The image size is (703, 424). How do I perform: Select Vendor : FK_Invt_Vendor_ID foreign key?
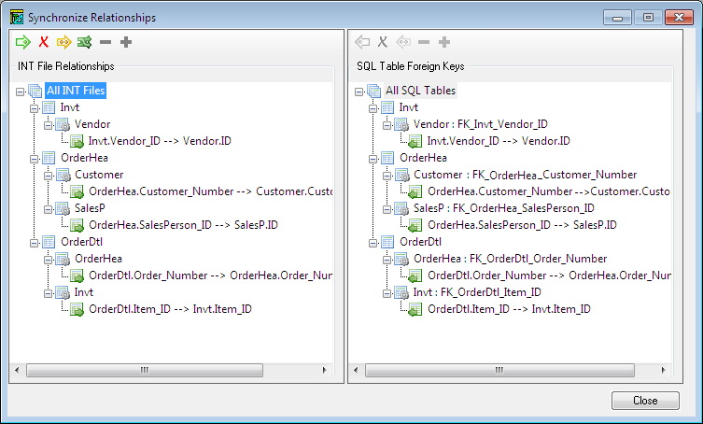[x=480, y=124]
